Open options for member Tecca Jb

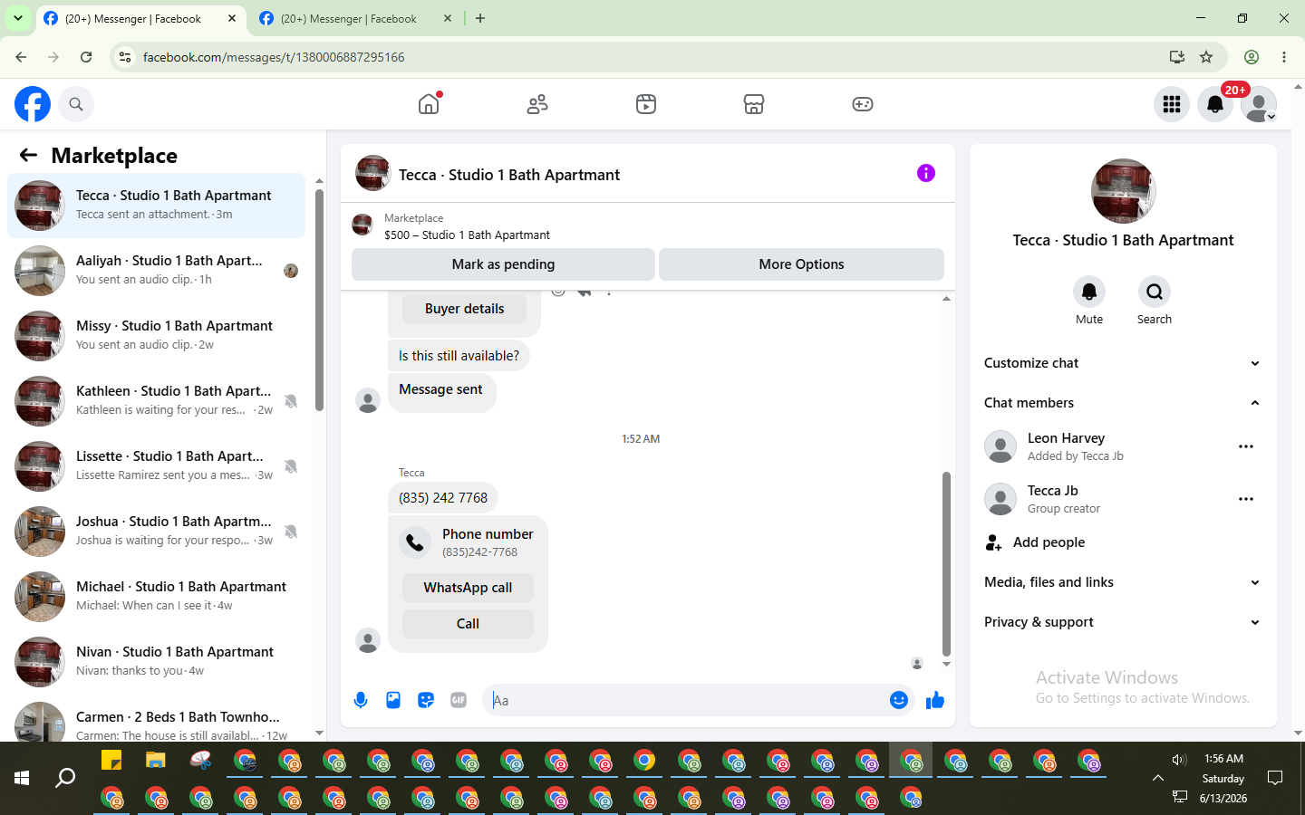1246,499
